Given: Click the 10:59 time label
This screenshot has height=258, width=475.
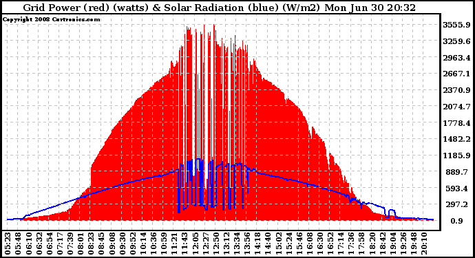Looking at the screenshot, I should (x=164, y=244).
